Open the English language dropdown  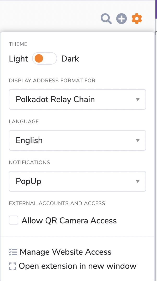click(x=77, y=140)
